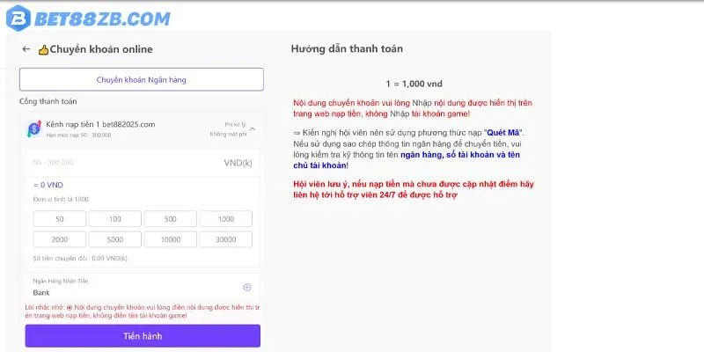Choose the 500 quick amount button

click(x=171, y=219)
